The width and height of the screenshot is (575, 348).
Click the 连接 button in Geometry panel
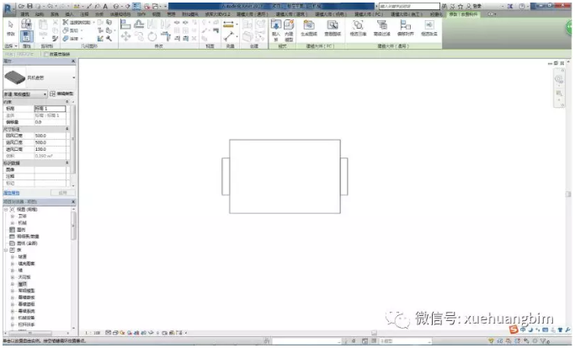click(71, 38)
